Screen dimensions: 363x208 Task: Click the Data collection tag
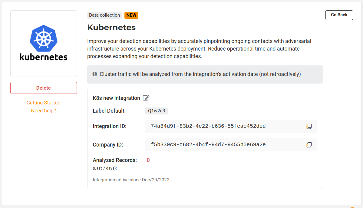(104, 15)
